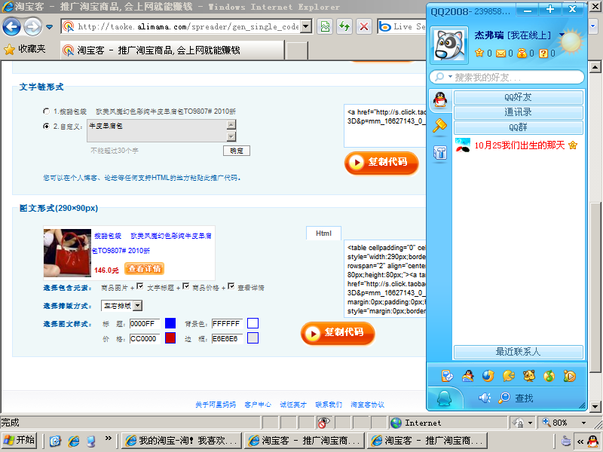
Task: Open QQ online status dropdown arrow
Action: [x=561, y=35]
